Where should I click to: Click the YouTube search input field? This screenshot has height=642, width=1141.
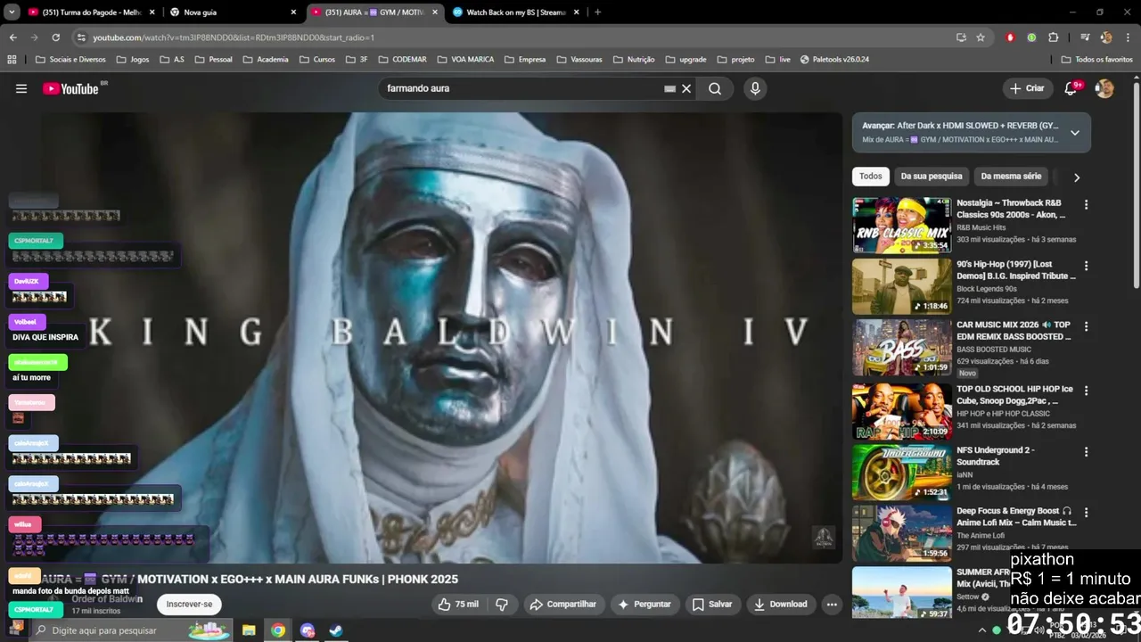point(521,88)
